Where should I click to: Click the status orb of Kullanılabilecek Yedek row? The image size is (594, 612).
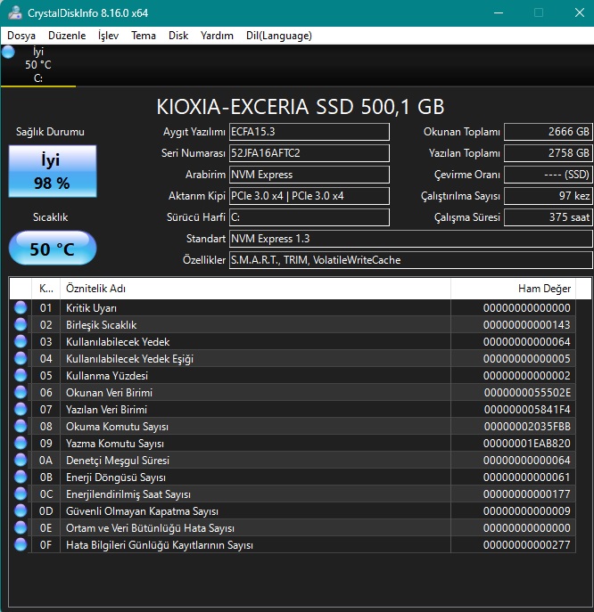pyautogui.click(x=21, y=341)
